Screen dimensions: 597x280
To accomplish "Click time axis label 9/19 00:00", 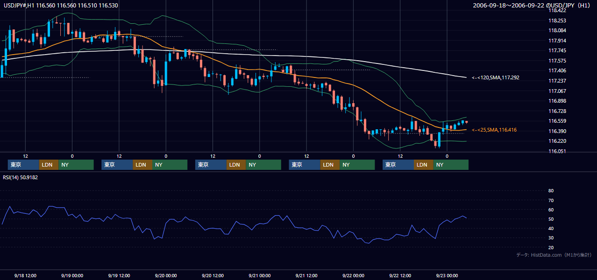I will click(72, 275).
